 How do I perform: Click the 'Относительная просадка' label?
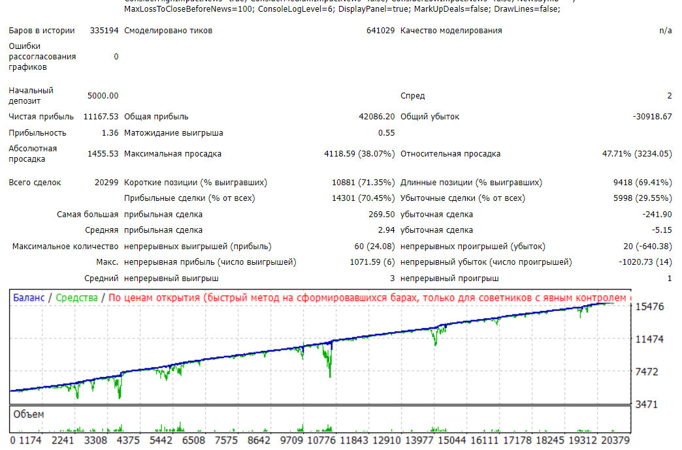click(x=450, y=154)
